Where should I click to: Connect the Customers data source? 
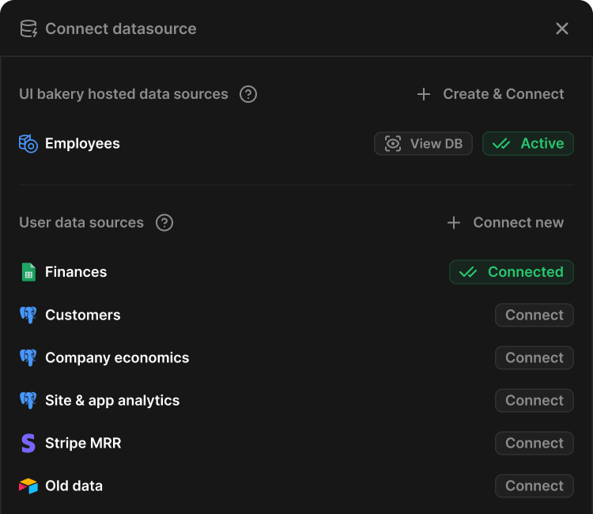pyautogui.click(x=534, y=315)
